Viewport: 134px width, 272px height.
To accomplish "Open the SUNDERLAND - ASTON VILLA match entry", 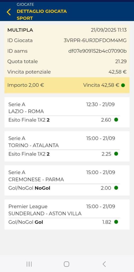I will (67, 214).
